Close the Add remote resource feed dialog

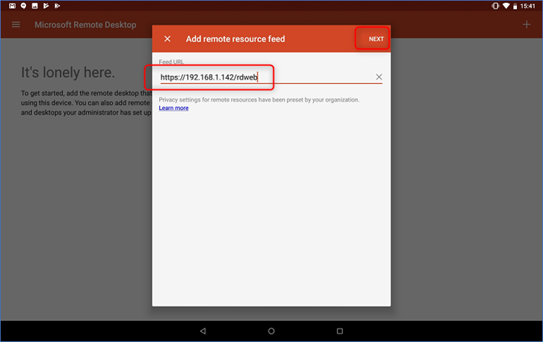pos(167,39)
